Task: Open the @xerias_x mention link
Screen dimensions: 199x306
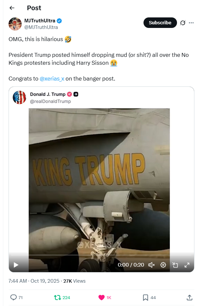Action: pos(52,79)
